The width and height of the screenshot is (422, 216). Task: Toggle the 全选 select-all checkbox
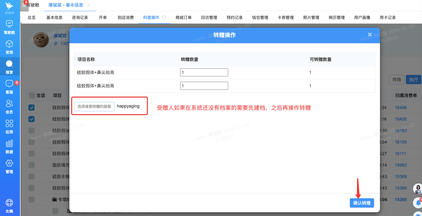pyautogui.click(x=32, y=95)
